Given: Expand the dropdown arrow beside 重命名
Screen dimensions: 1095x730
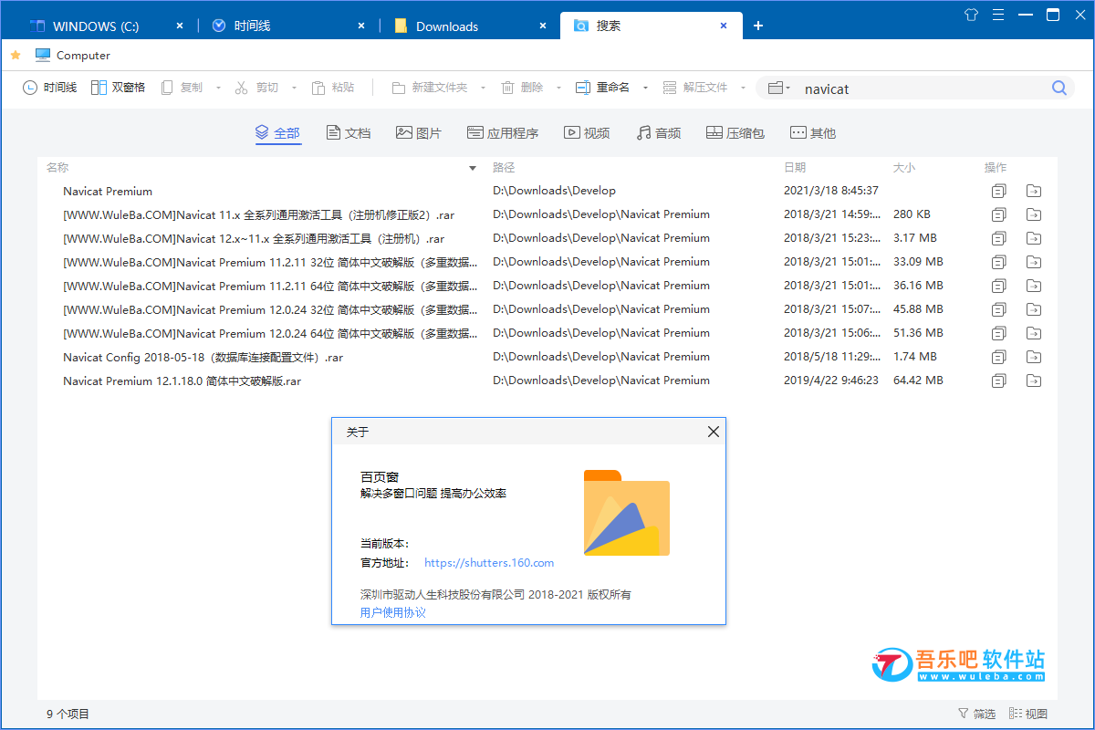Looking at the screenshot, I should 645,88.
